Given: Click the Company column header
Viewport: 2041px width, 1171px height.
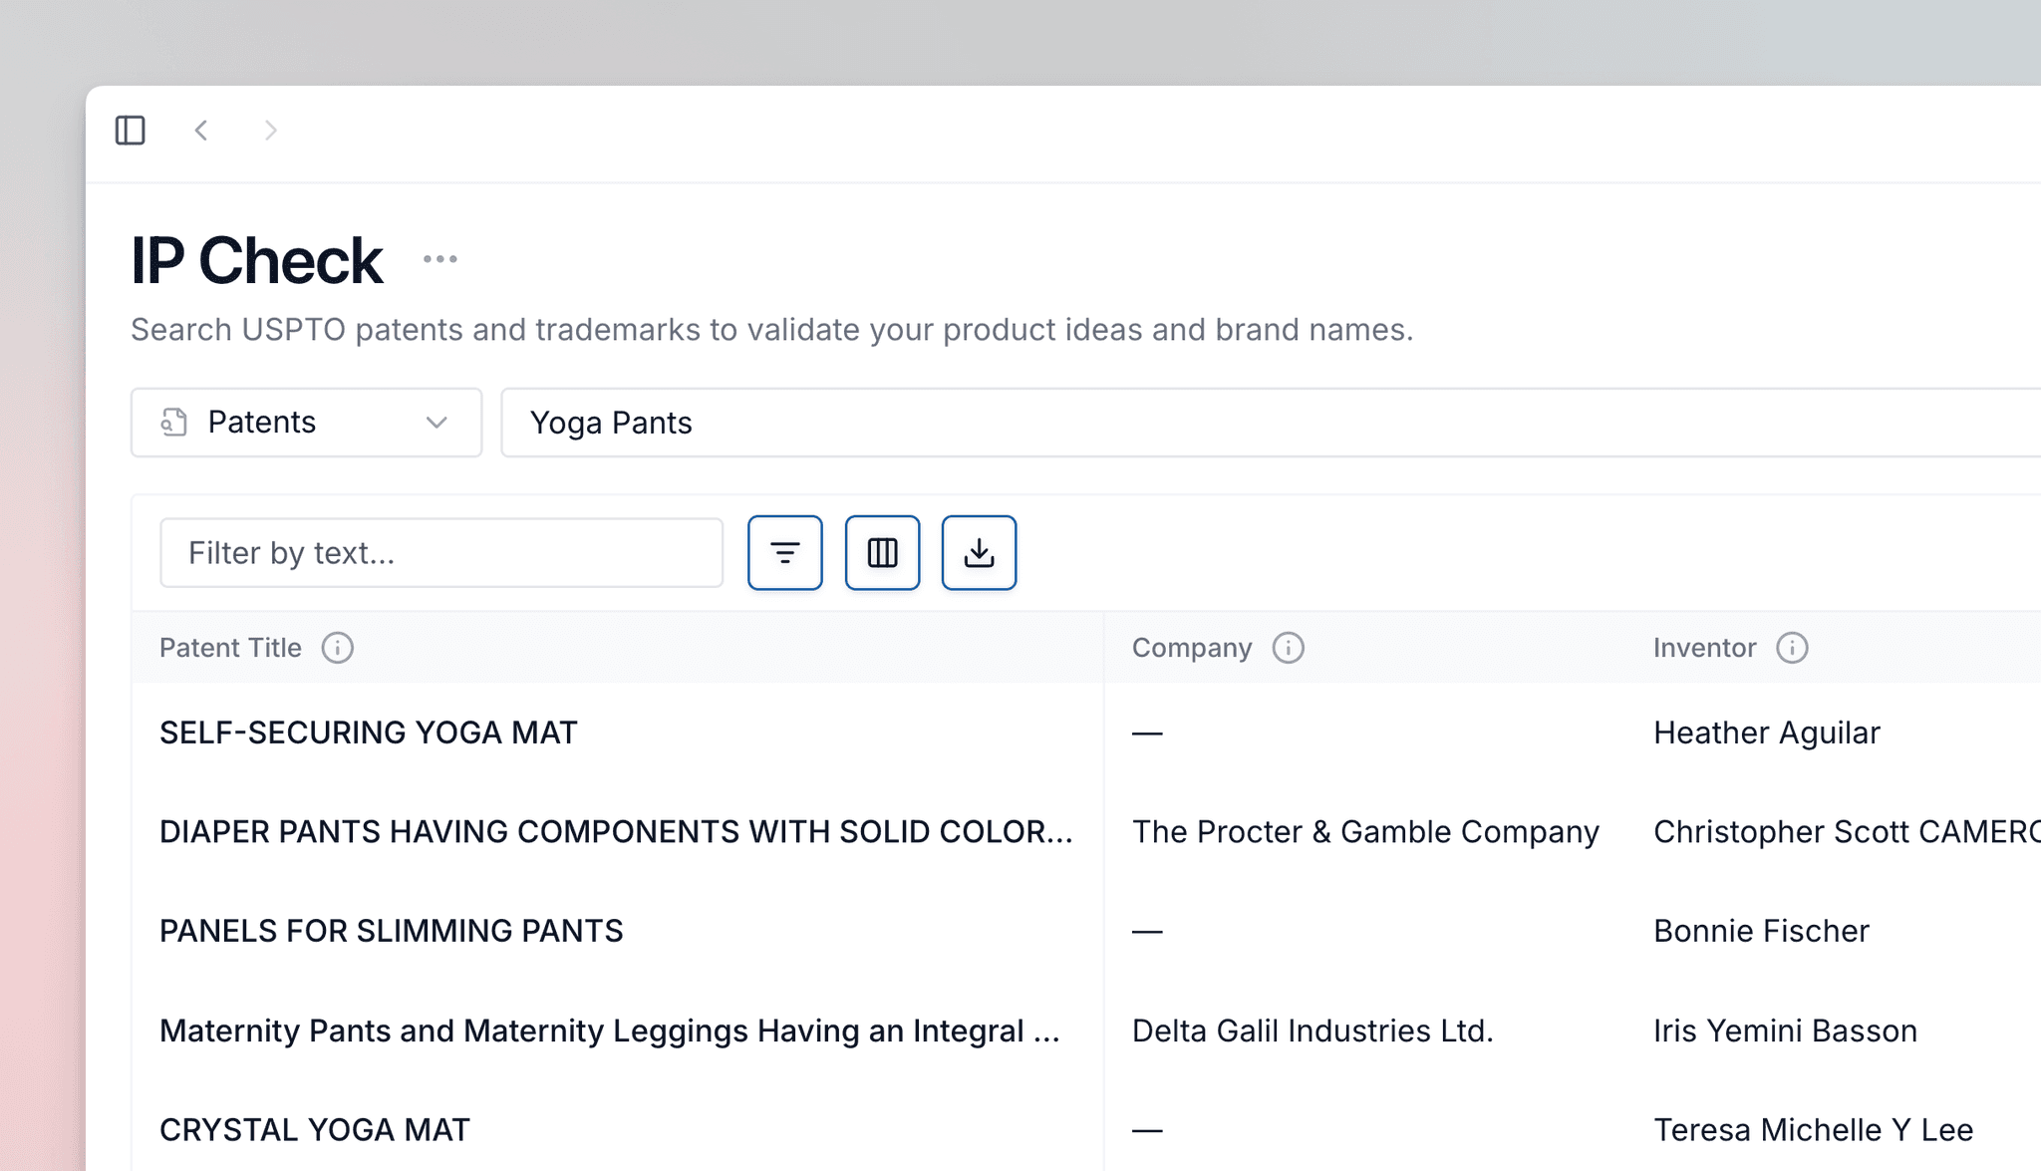Looking at the screenshot, I should pyautogui.click(x=1192, y=648).
